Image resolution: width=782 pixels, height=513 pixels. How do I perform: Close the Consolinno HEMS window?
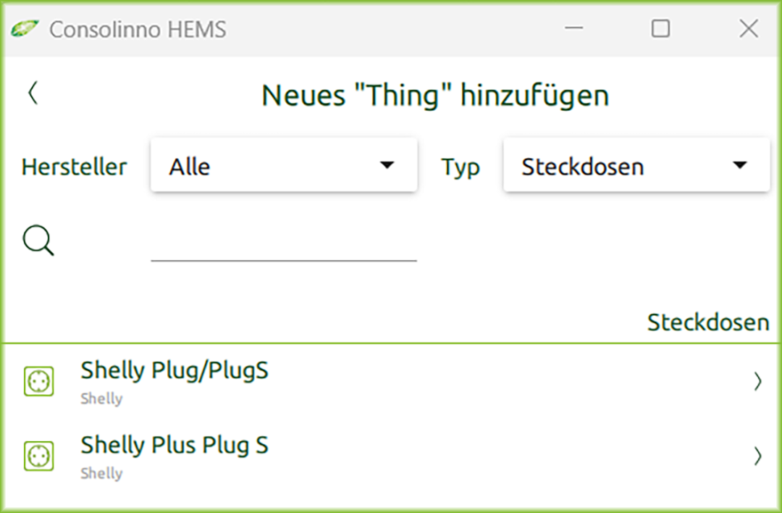tap(748, 29)
